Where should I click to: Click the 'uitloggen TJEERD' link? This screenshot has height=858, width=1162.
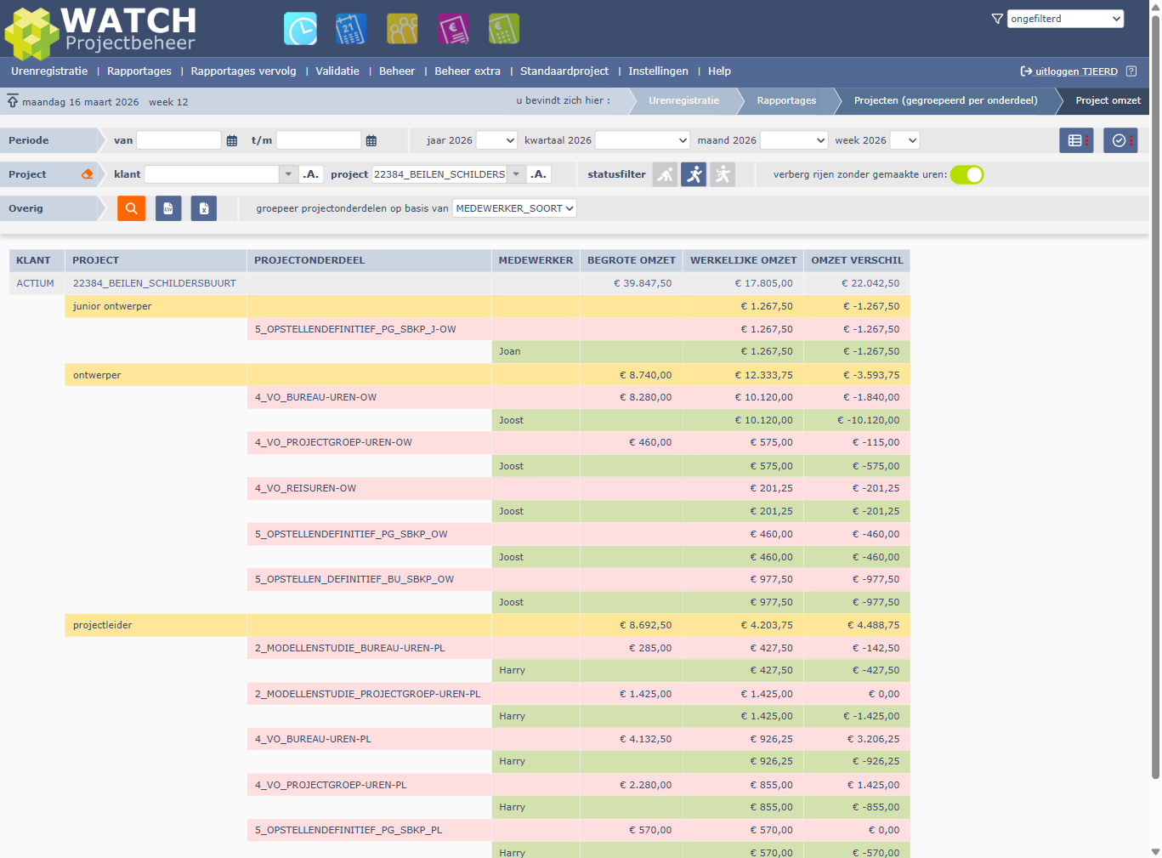coord(1075,71)
